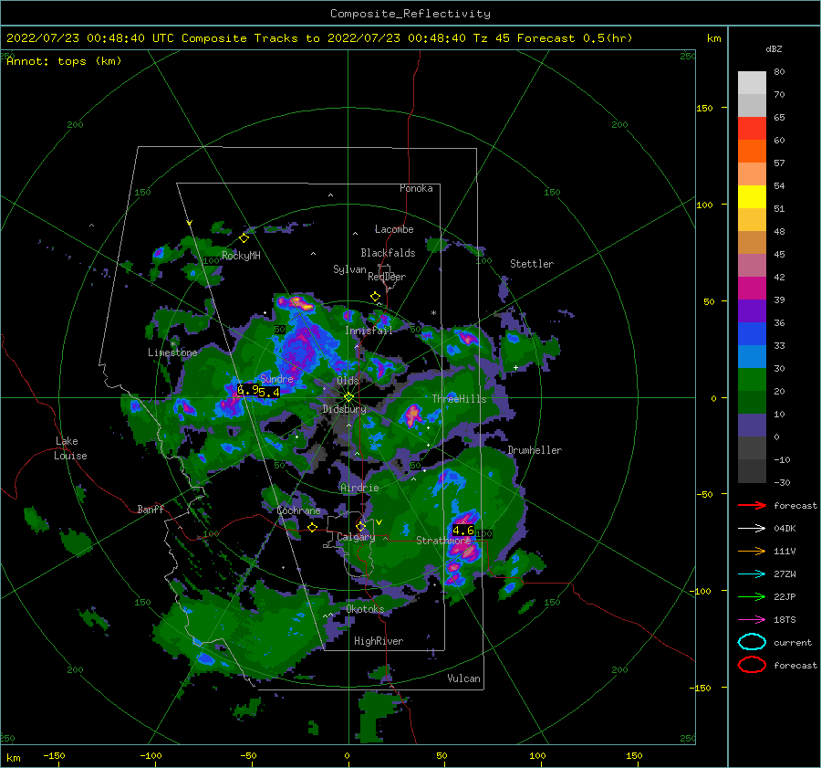Viewport: 821px width, 768px height.
Task: Select the red 60-65 dBZ swatch
Action: click(752, 129)
